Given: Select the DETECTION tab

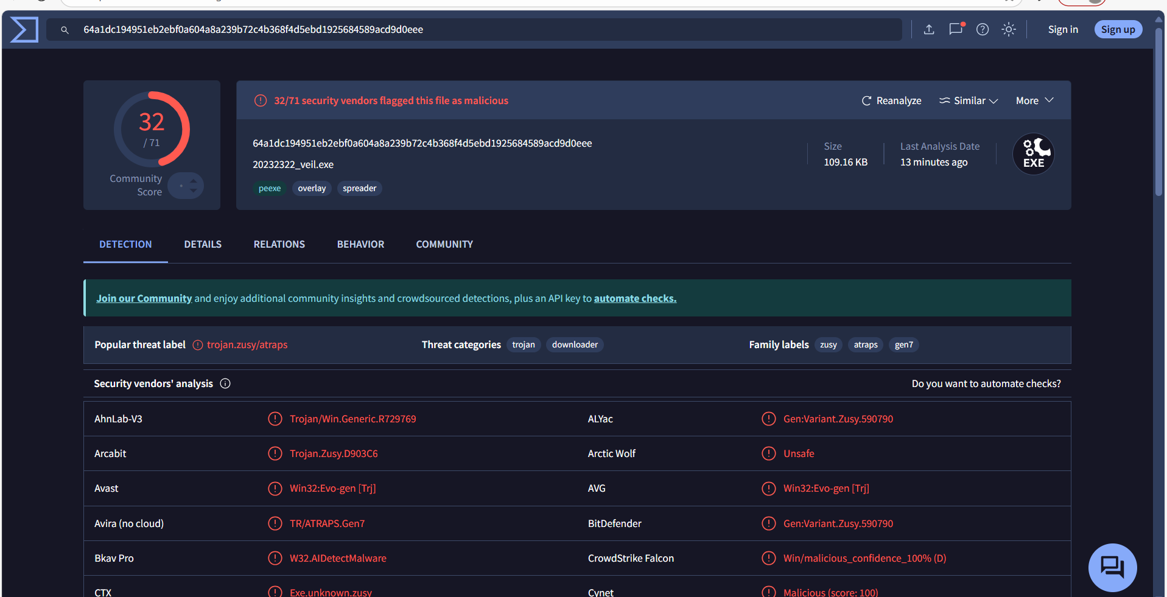Looking at the screenshot, I should [x=125, y=244].
